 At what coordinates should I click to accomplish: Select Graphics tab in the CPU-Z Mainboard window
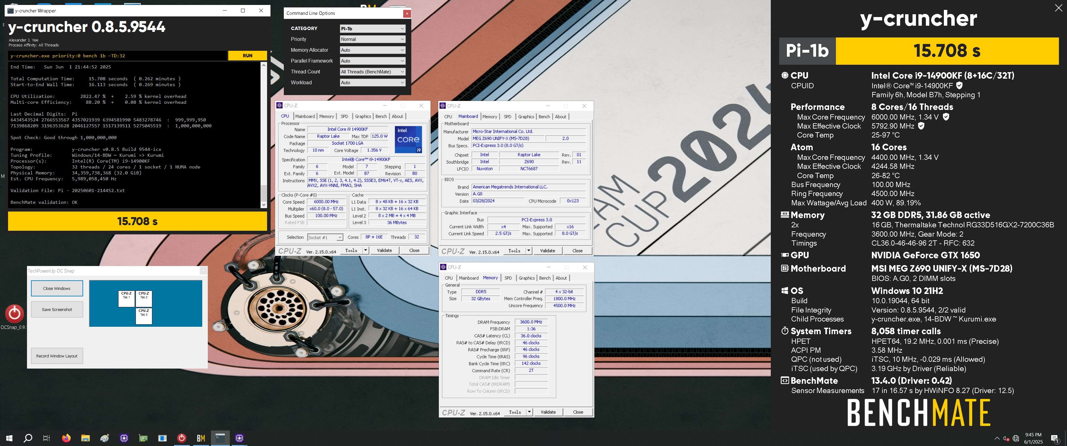coord(526,117)
